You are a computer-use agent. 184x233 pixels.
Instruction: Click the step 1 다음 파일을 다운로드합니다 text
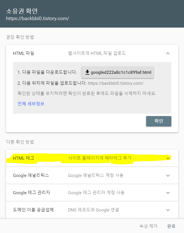tap(47, 72)
